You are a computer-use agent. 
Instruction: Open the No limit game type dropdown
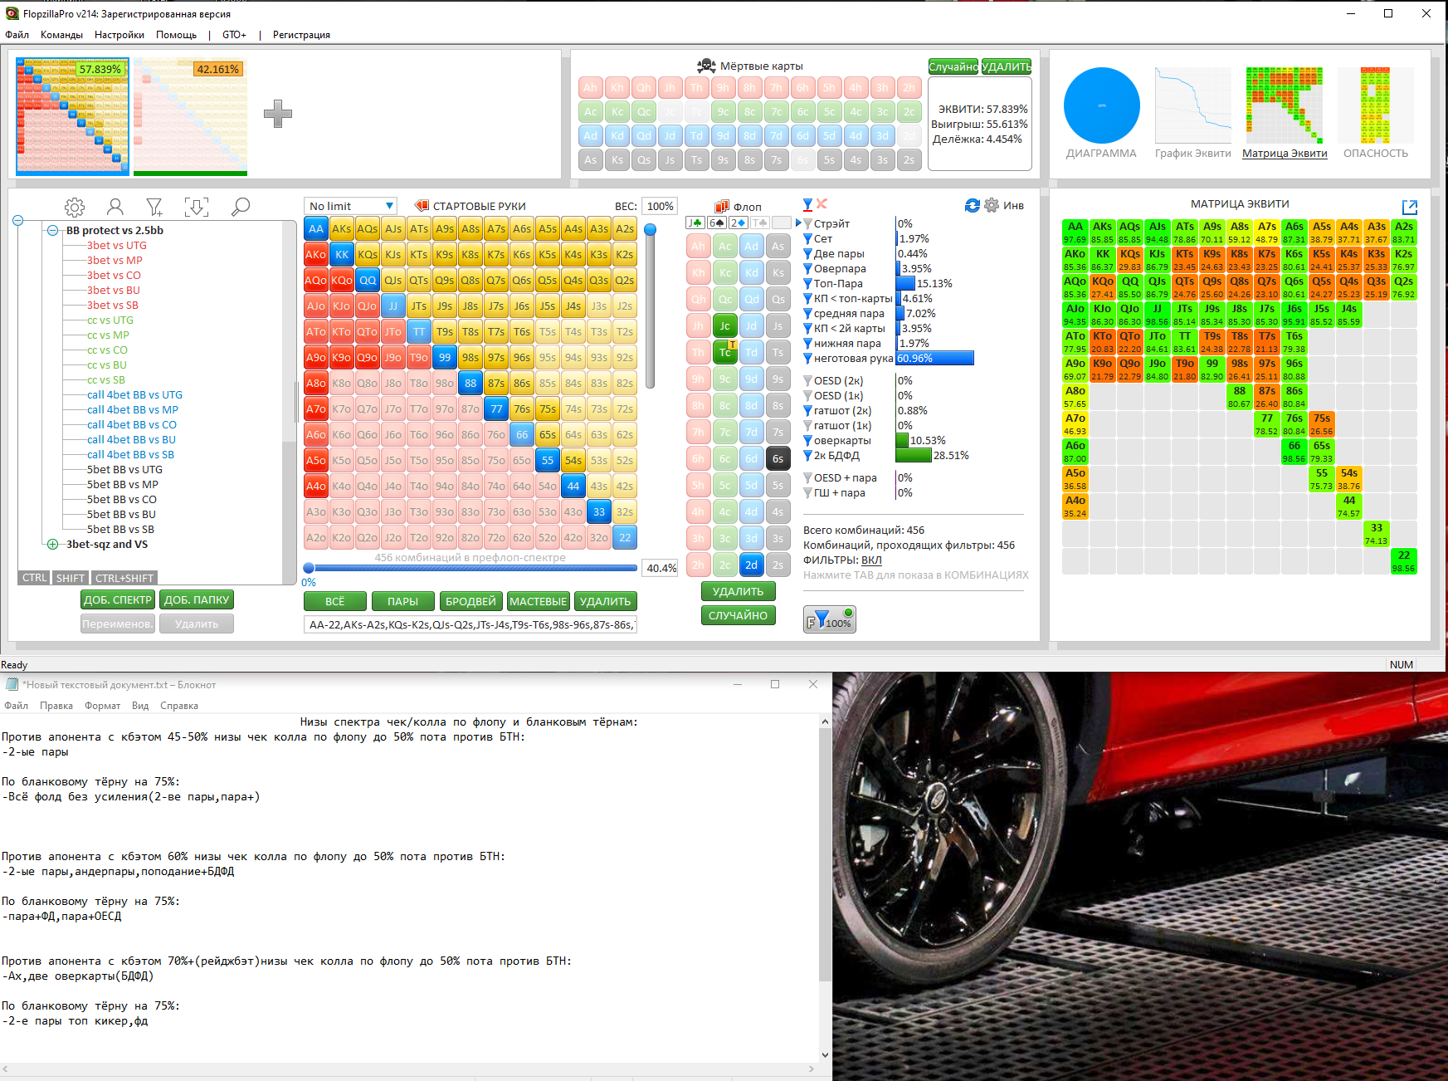click(351, 206)
